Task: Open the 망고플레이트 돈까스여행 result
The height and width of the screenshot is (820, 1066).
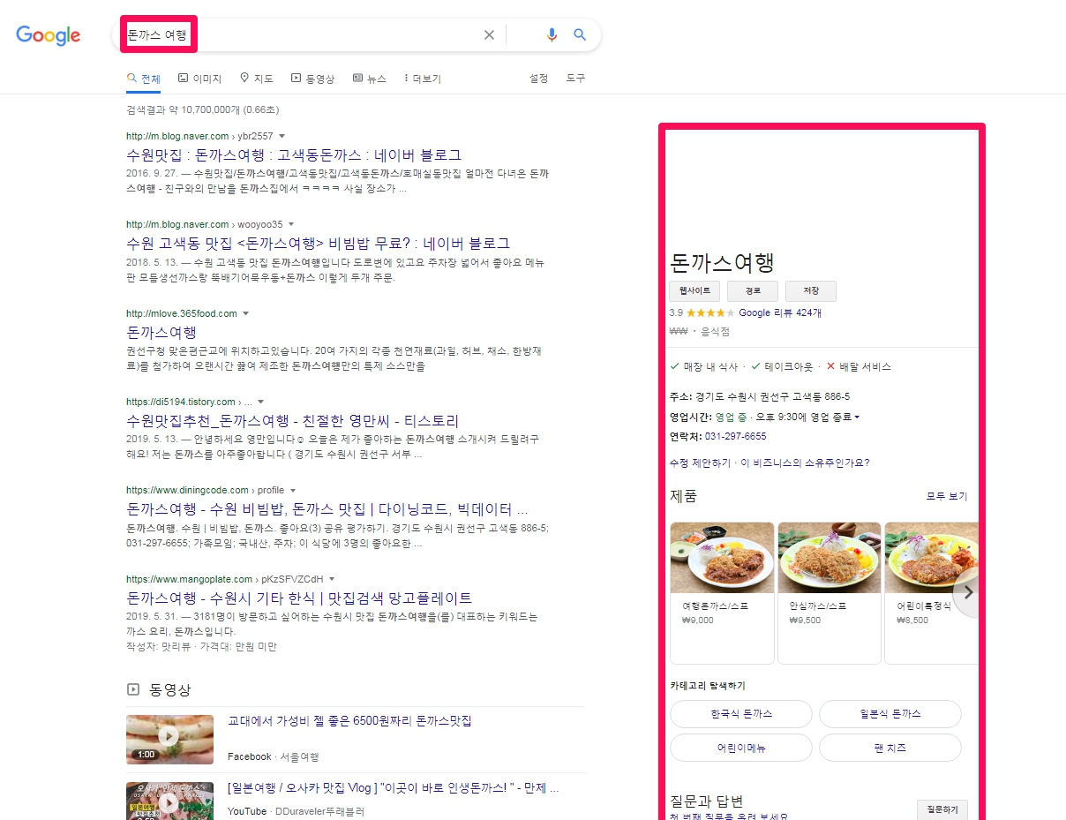Action: (299, 598)
